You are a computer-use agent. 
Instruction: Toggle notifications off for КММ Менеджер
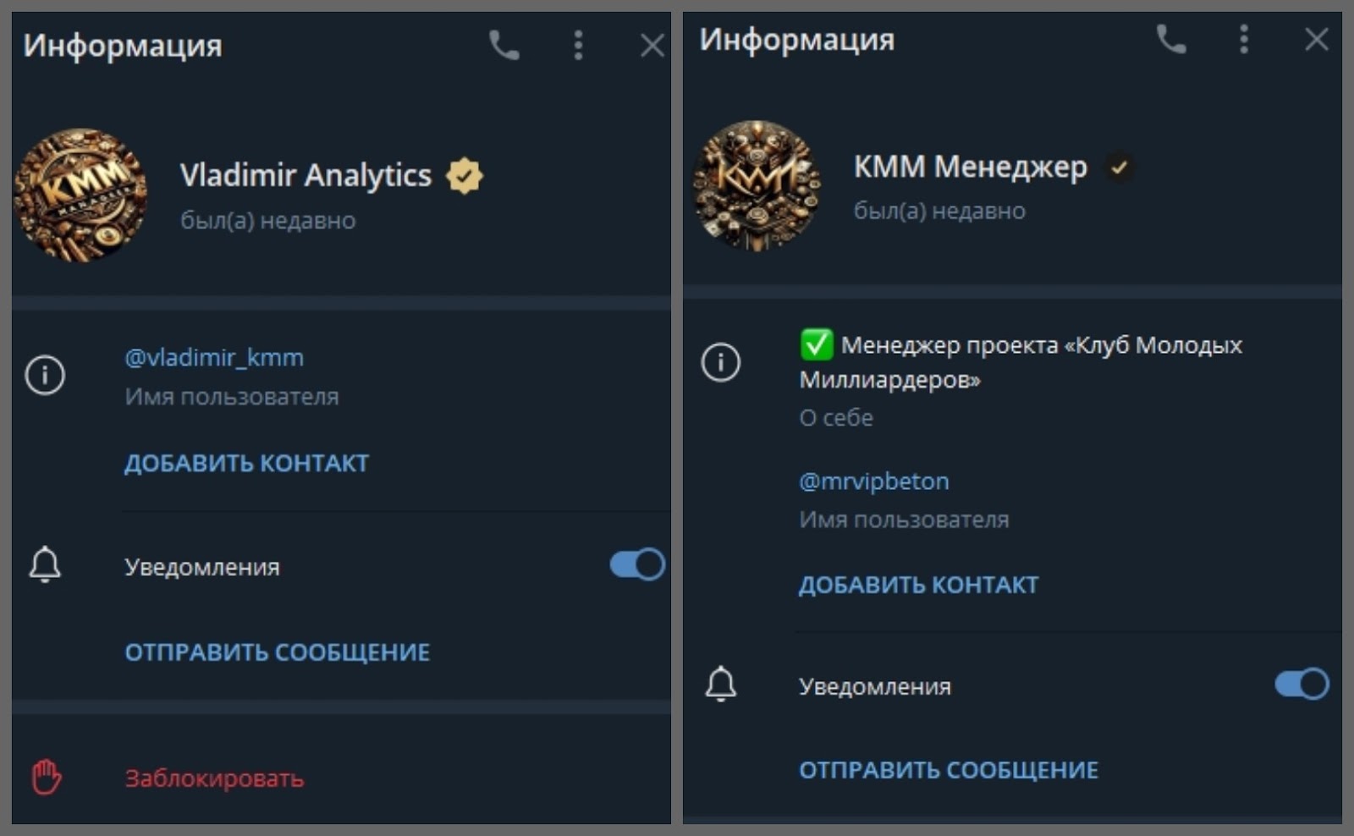[x=1302, y=684]
